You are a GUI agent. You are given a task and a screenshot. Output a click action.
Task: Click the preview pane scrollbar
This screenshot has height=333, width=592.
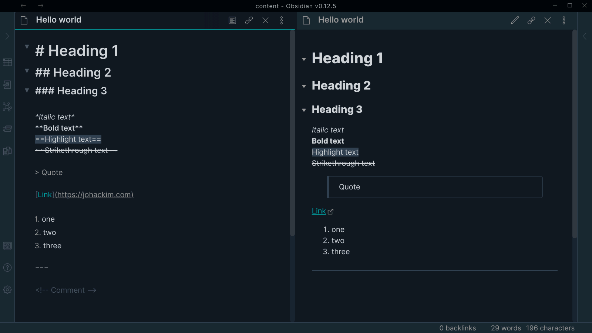575,134
